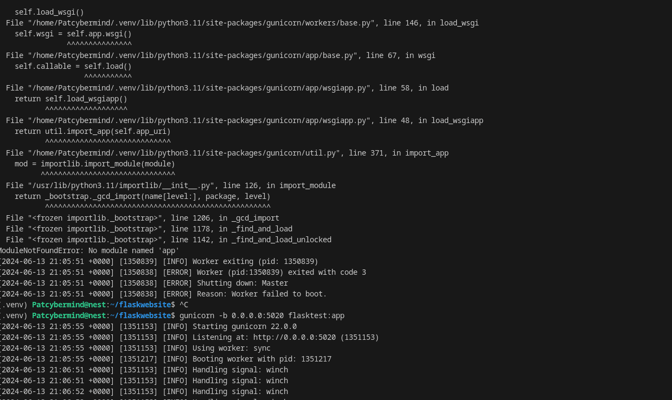672x400 pixels.
Task: Click the 'return util.import_app(self.app_uri)' code line
Action: 93,131
